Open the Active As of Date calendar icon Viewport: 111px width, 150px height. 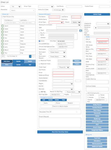(x=63, y=10)
